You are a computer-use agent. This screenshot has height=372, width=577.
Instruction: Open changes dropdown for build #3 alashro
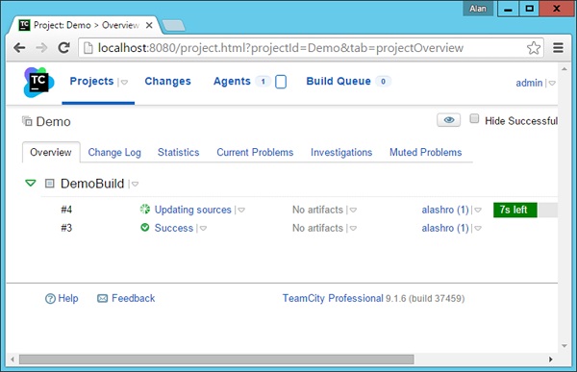(x=478, y=229)
